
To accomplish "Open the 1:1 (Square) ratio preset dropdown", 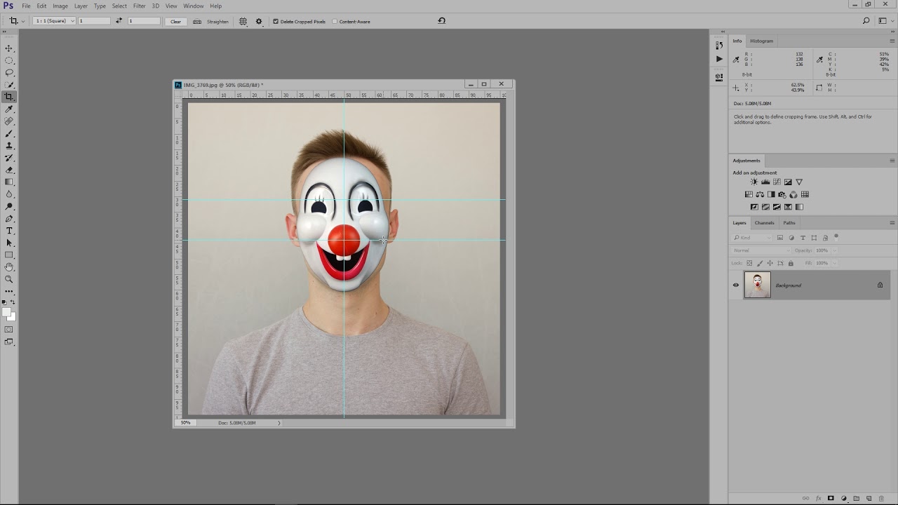I will coord(54,21).
